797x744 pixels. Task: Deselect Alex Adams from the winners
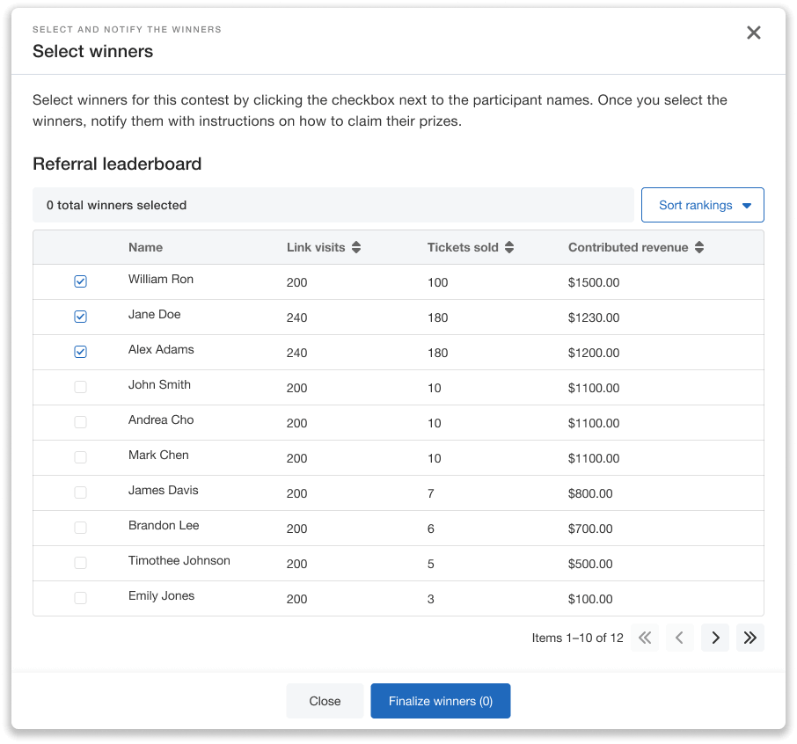(x=80, y=352)
